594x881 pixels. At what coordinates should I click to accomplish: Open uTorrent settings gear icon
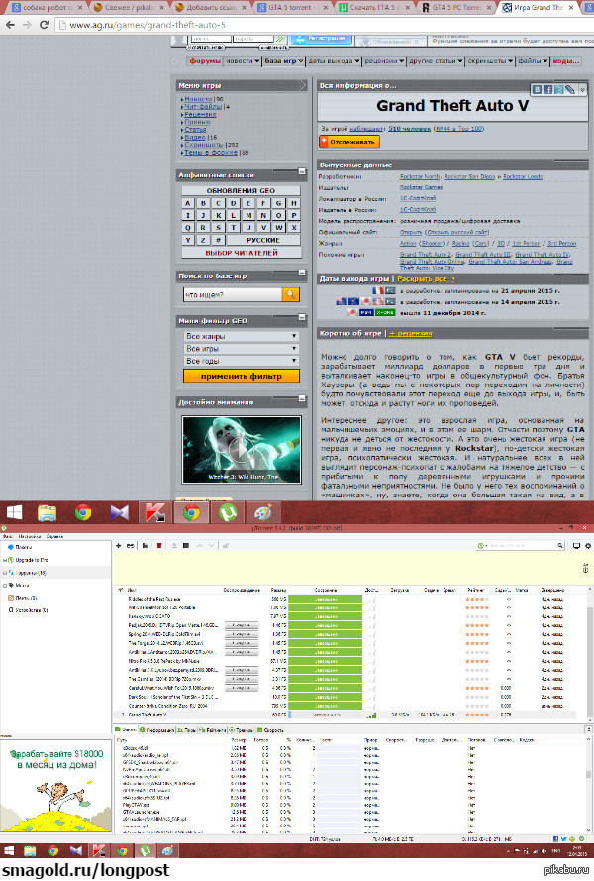[x=588, y=546]
